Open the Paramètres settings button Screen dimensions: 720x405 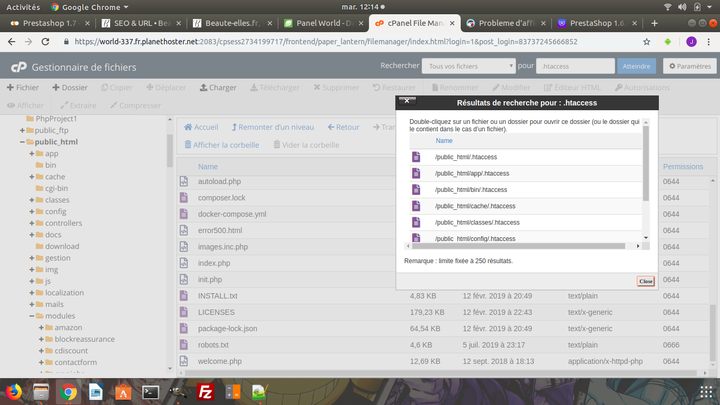[x=690, y=66]
